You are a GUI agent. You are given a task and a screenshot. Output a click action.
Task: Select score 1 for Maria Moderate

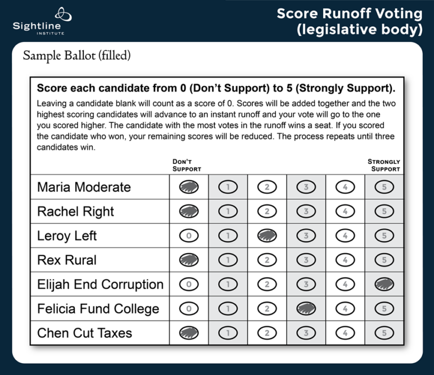pos(228,187)
